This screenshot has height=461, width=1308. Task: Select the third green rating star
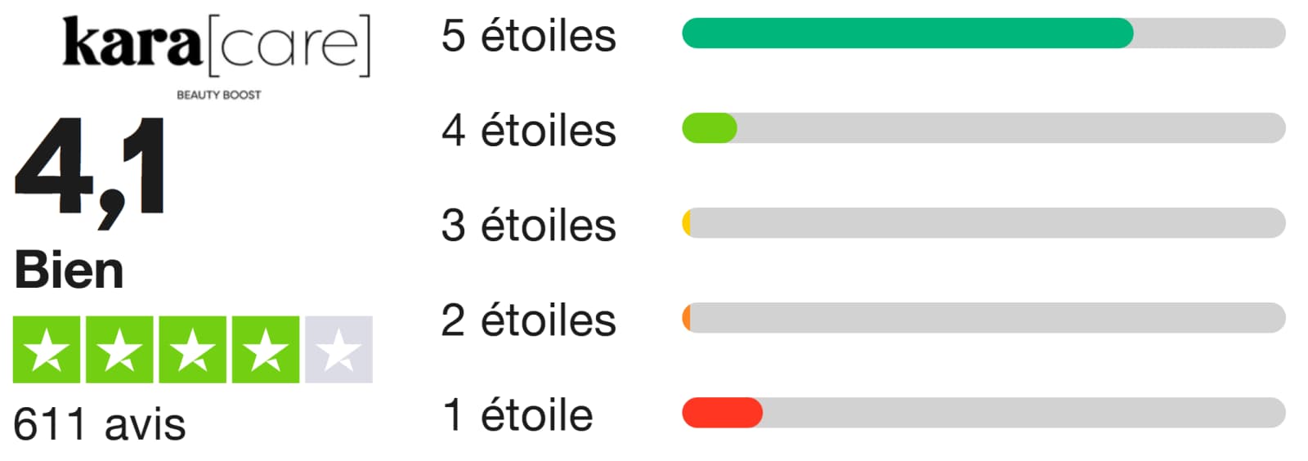click(x=192, y=350)
